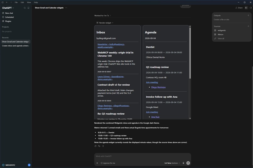
Task: Expand the Render widget disclosure
Action: (x=105, y=23)
